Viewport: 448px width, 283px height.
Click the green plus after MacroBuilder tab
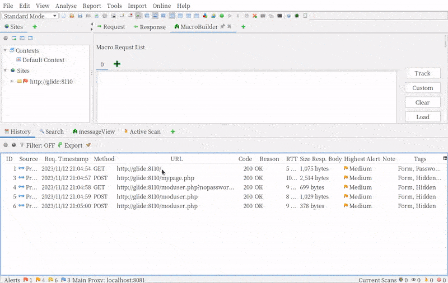point(243,26)
